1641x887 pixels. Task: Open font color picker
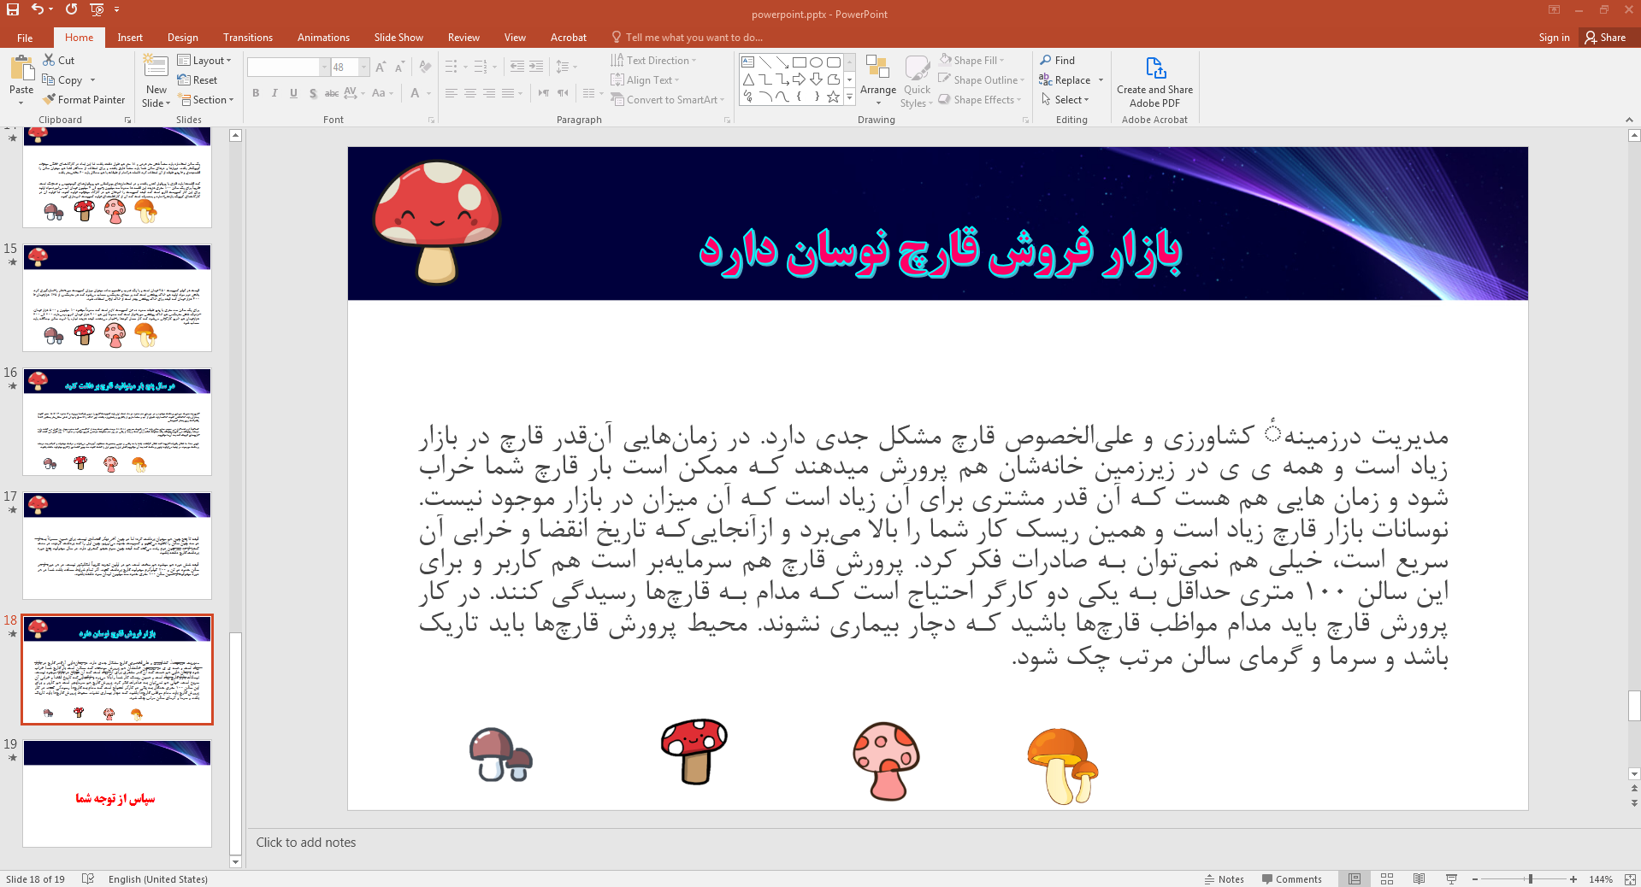415,93
